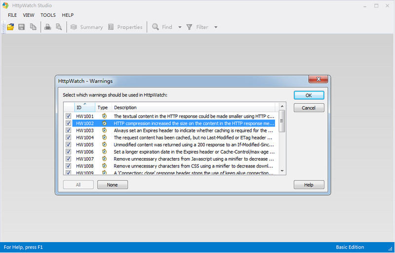Uncheck warning HW1007 checkbox
Image resolution: width=395 pixels, height=253 pixels.
[x=68, y=159]
